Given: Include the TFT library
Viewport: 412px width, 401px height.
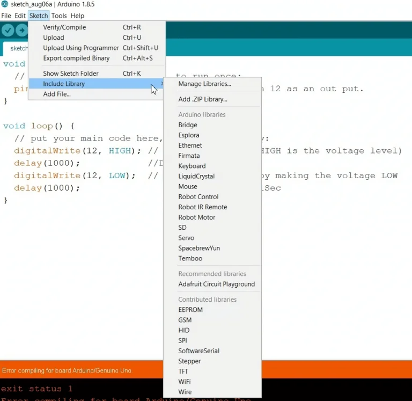Looking at the screenshot, I should [212, 371].
